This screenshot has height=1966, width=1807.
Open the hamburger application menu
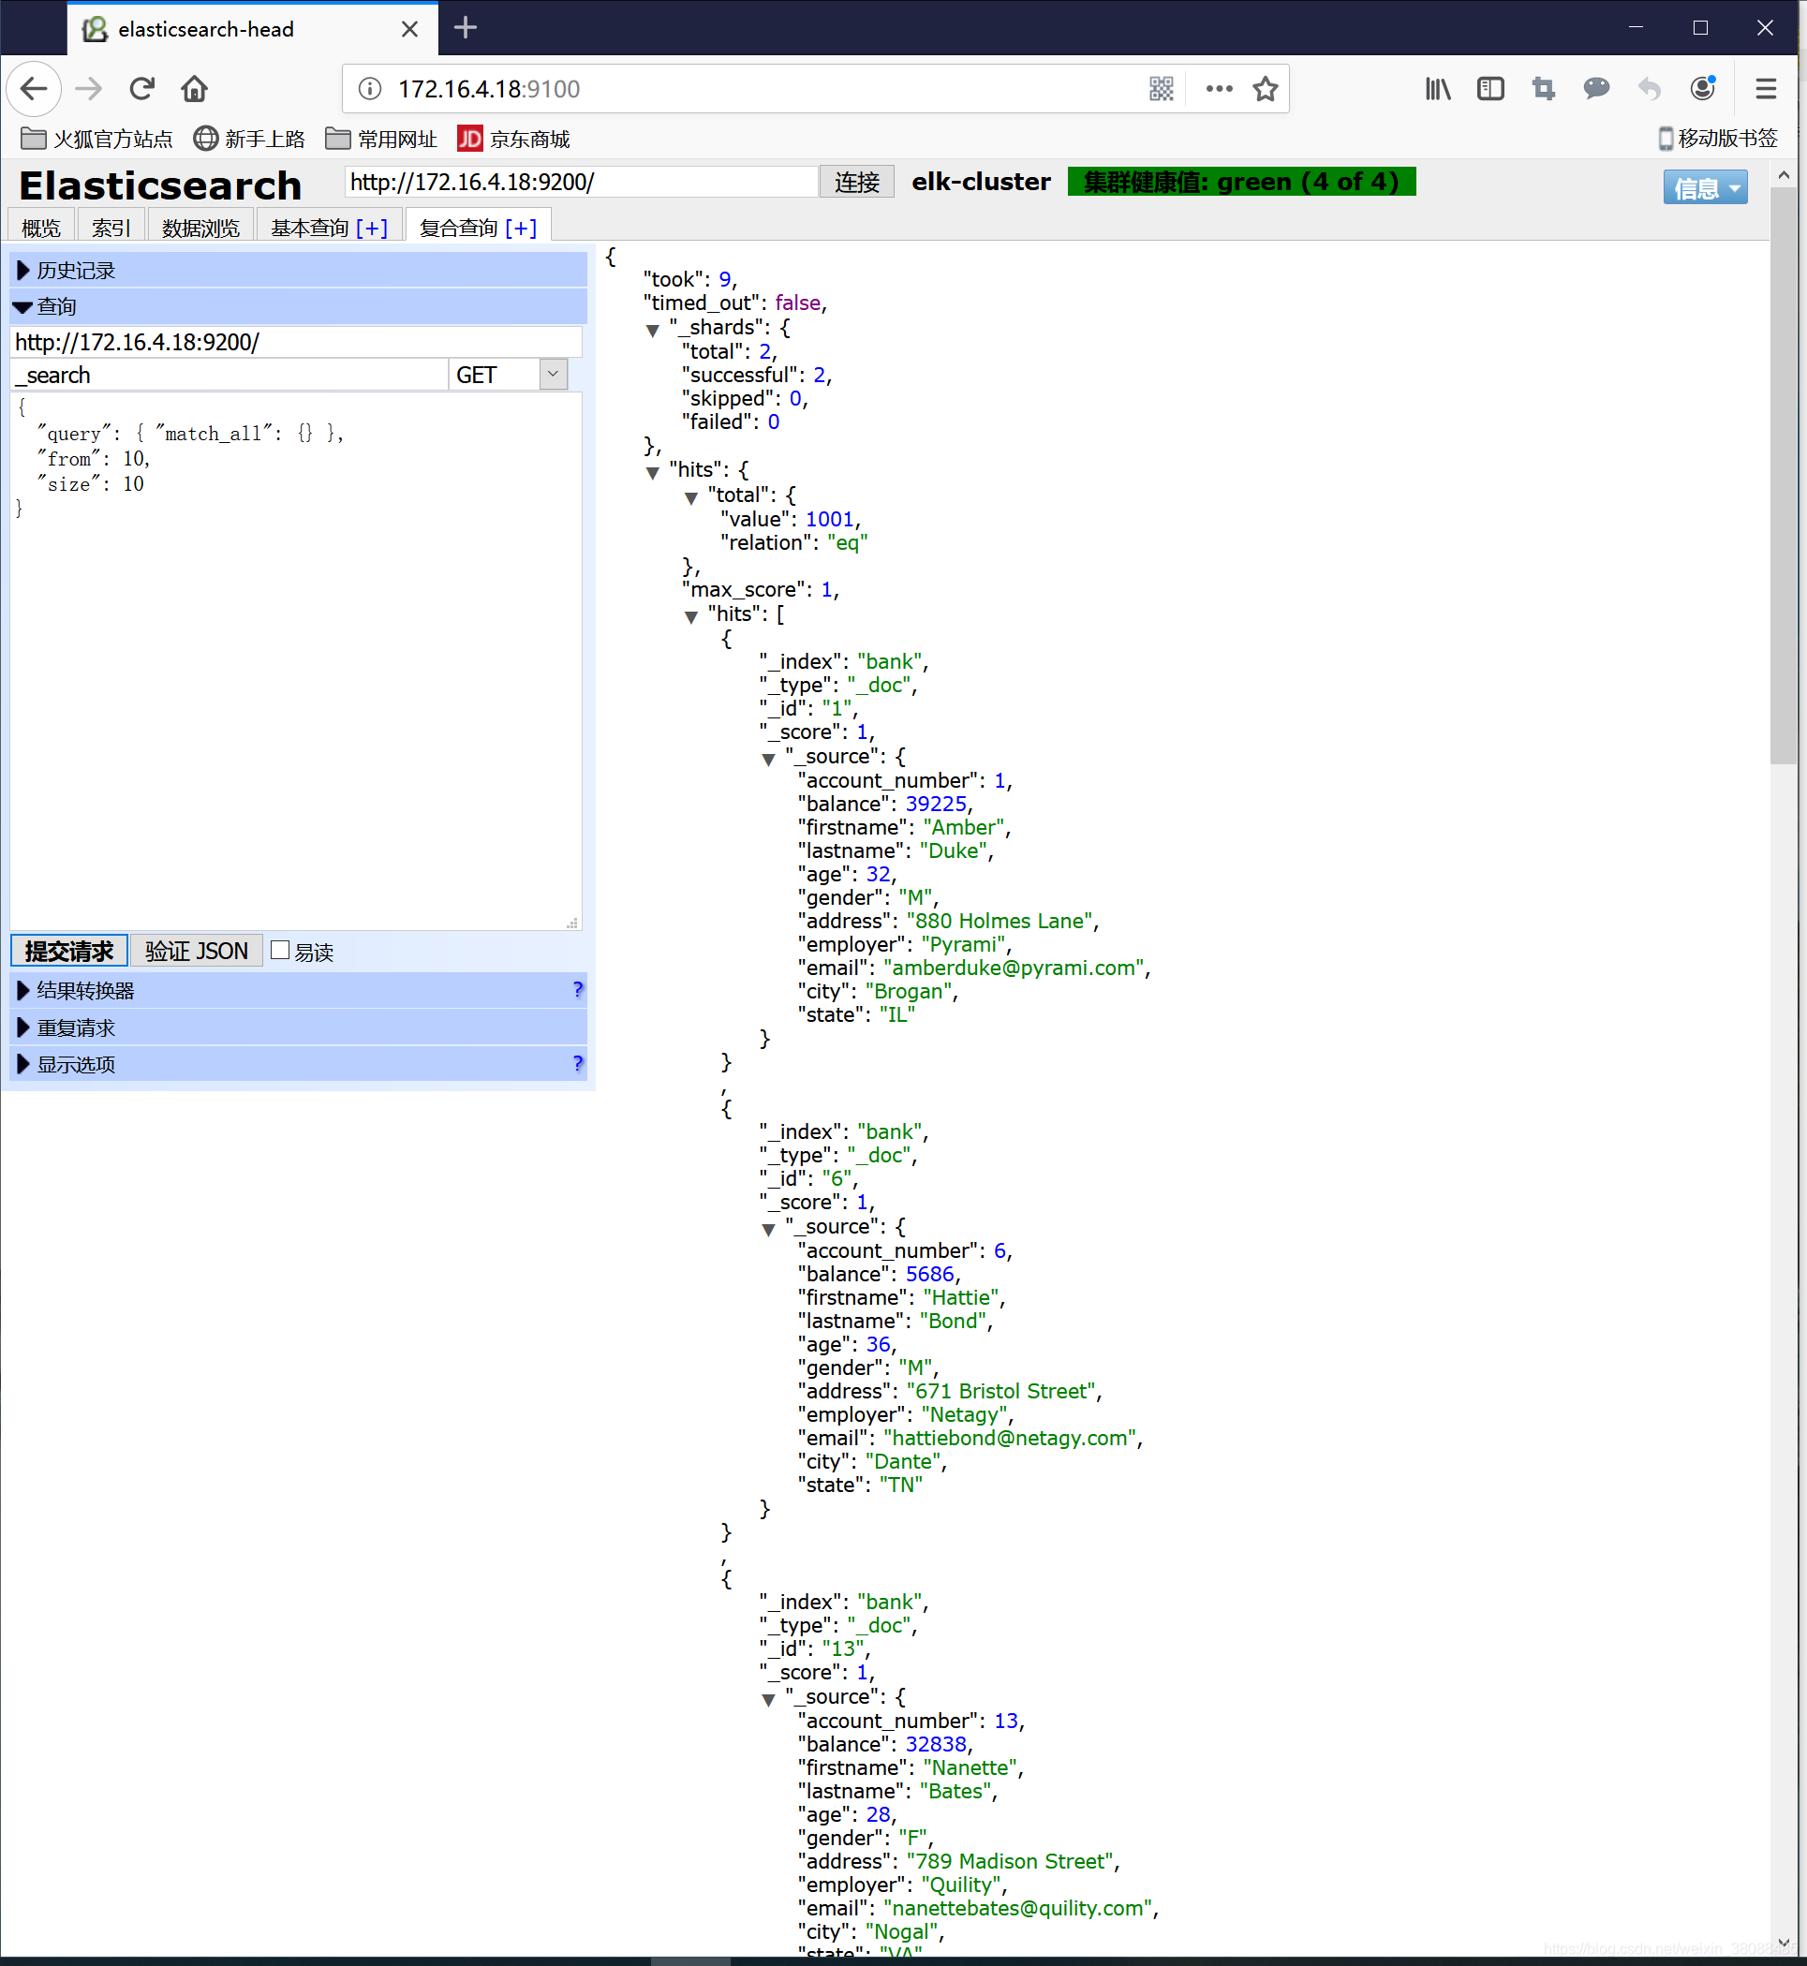[x=1766, y=89]
